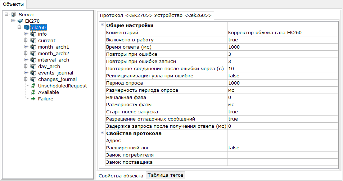Viewport: 343px width, 181px height.
Task: Click the info group icon
Action: tap(33, 34)
